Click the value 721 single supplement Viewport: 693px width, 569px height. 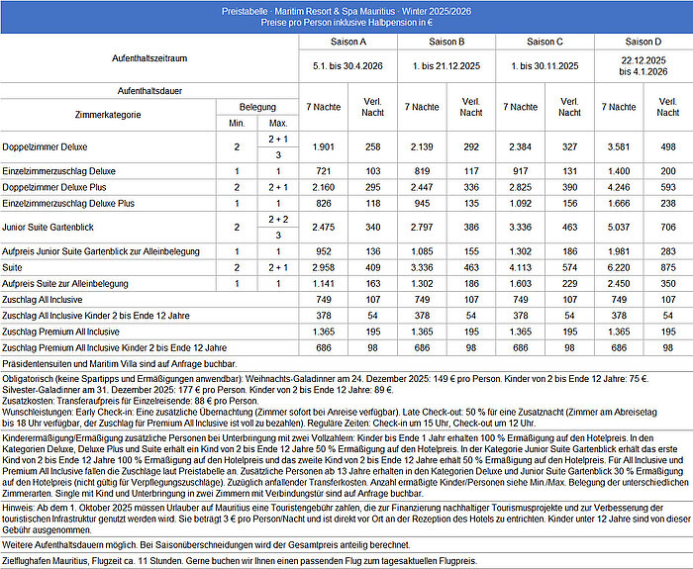[324, 171]
